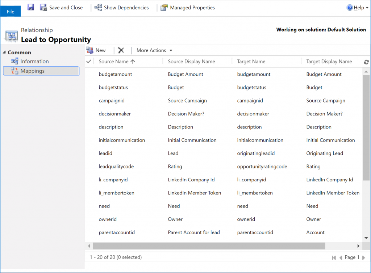Refresh the mappings grid
The image size is (371, 273).
click(x=366, y=62)
